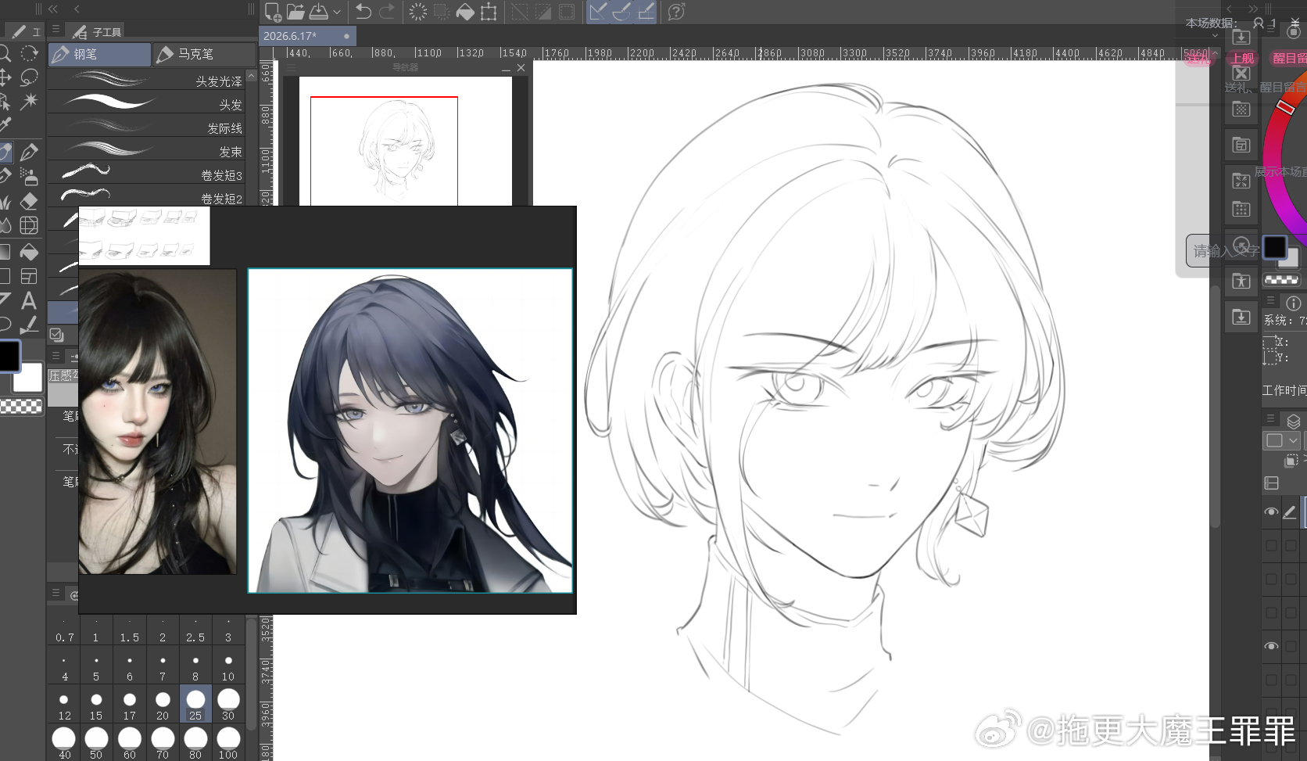Open the sub tool panel hamburger menu
The height and width of the screenshot is (761, 1307).
[56, 29]
